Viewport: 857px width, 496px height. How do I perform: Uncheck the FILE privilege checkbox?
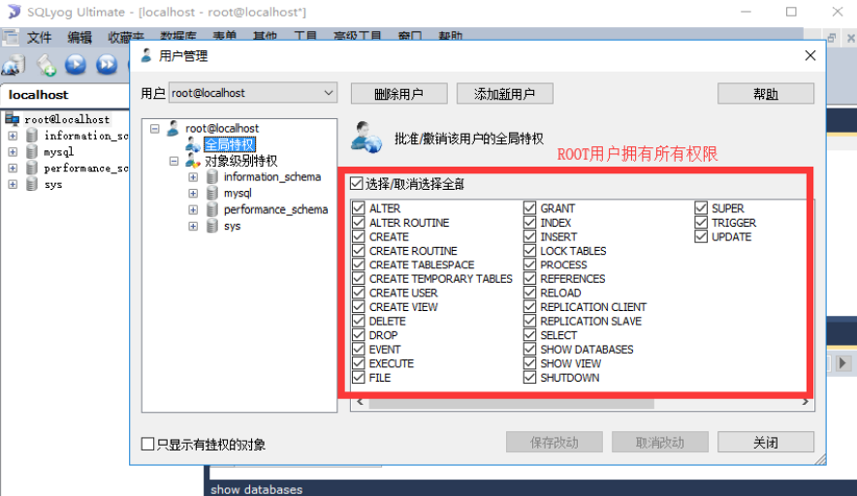(x=359, y=378)
